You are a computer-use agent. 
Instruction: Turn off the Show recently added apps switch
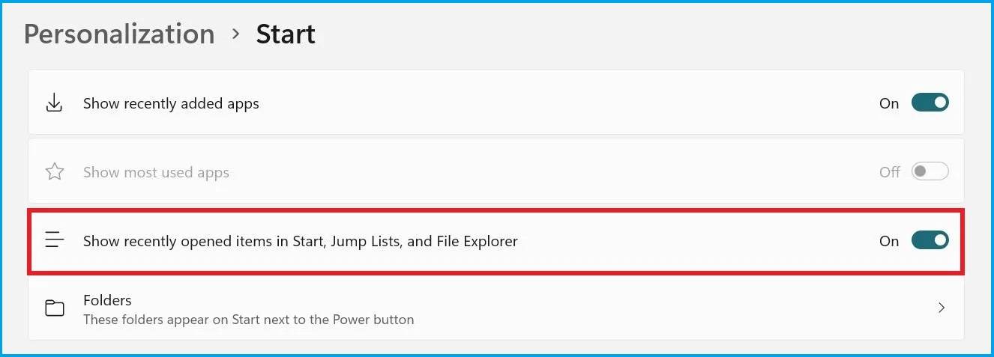coord(930,103)
